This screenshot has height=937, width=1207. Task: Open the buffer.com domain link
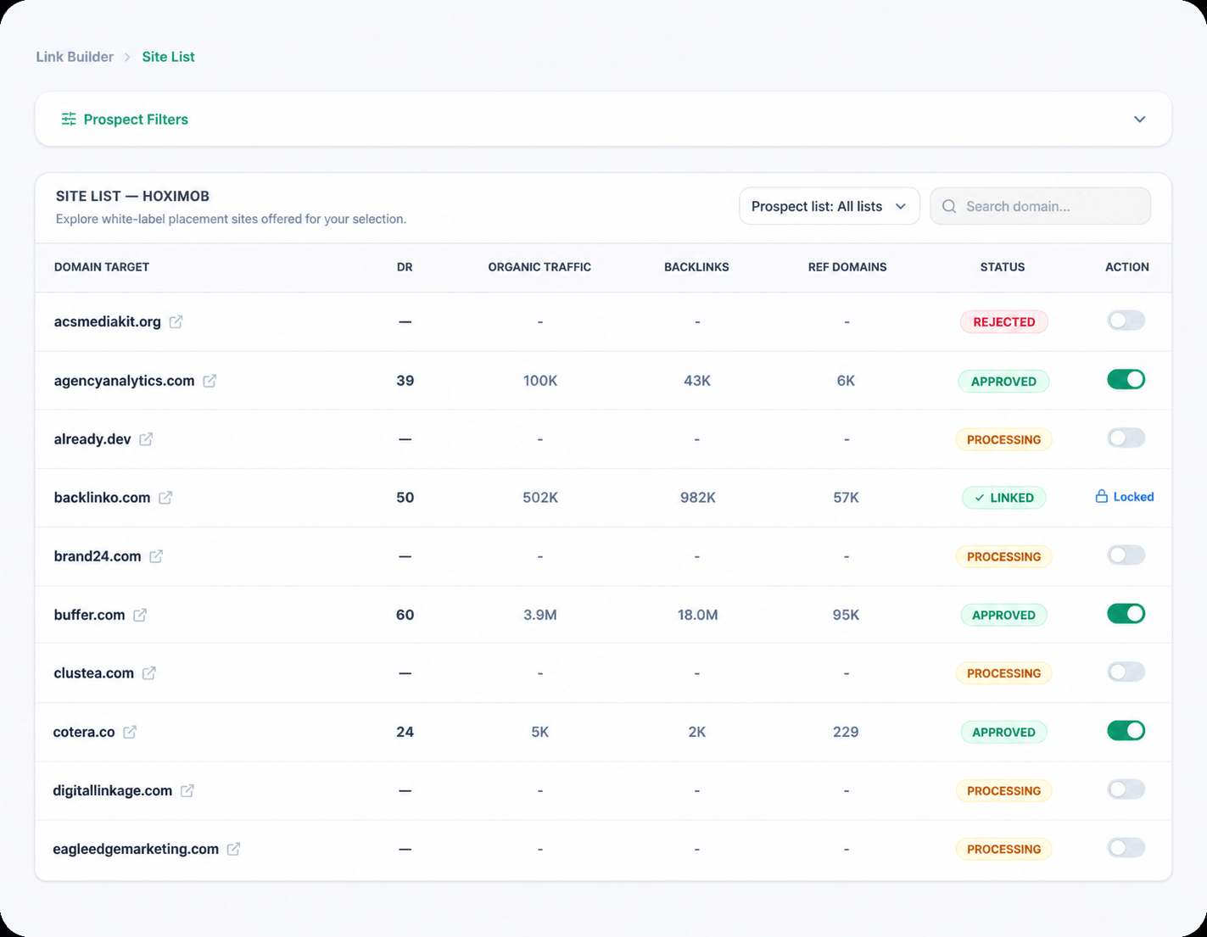tap(89, 615)
